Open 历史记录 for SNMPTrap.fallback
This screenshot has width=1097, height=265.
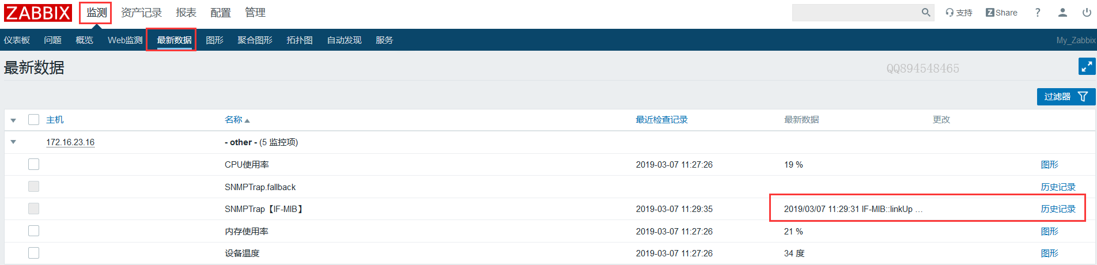pos(1058,187)
